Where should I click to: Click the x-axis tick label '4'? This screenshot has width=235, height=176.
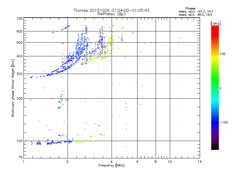[x=112, y=162]
